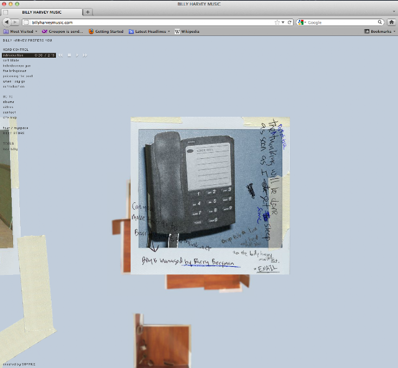
Task: Play the current track in music player
Action: tap(77, 55)
